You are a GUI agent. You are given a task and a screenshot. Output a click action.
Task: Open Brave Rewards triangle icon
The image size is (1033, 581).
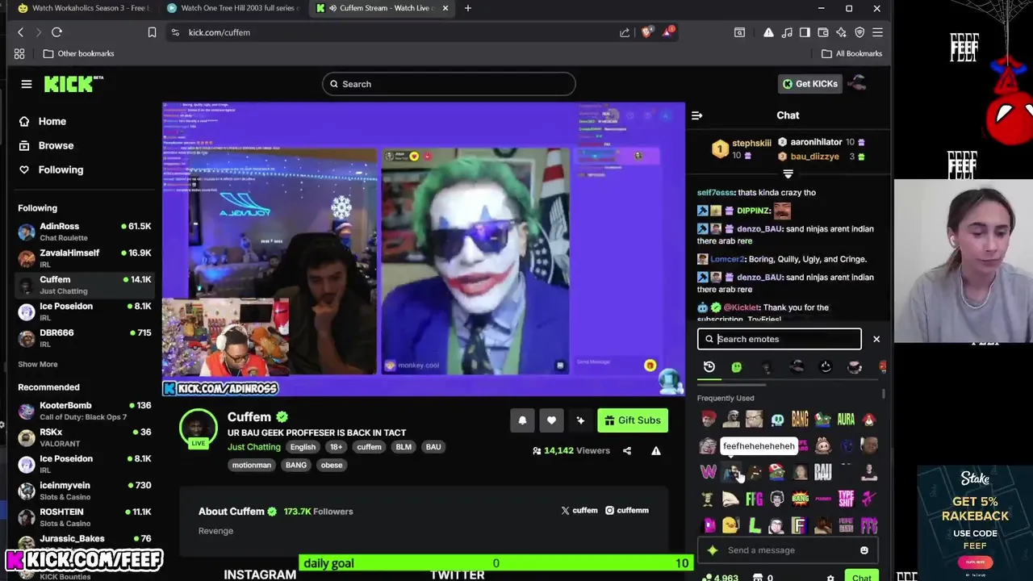click(x=668, y=32)
